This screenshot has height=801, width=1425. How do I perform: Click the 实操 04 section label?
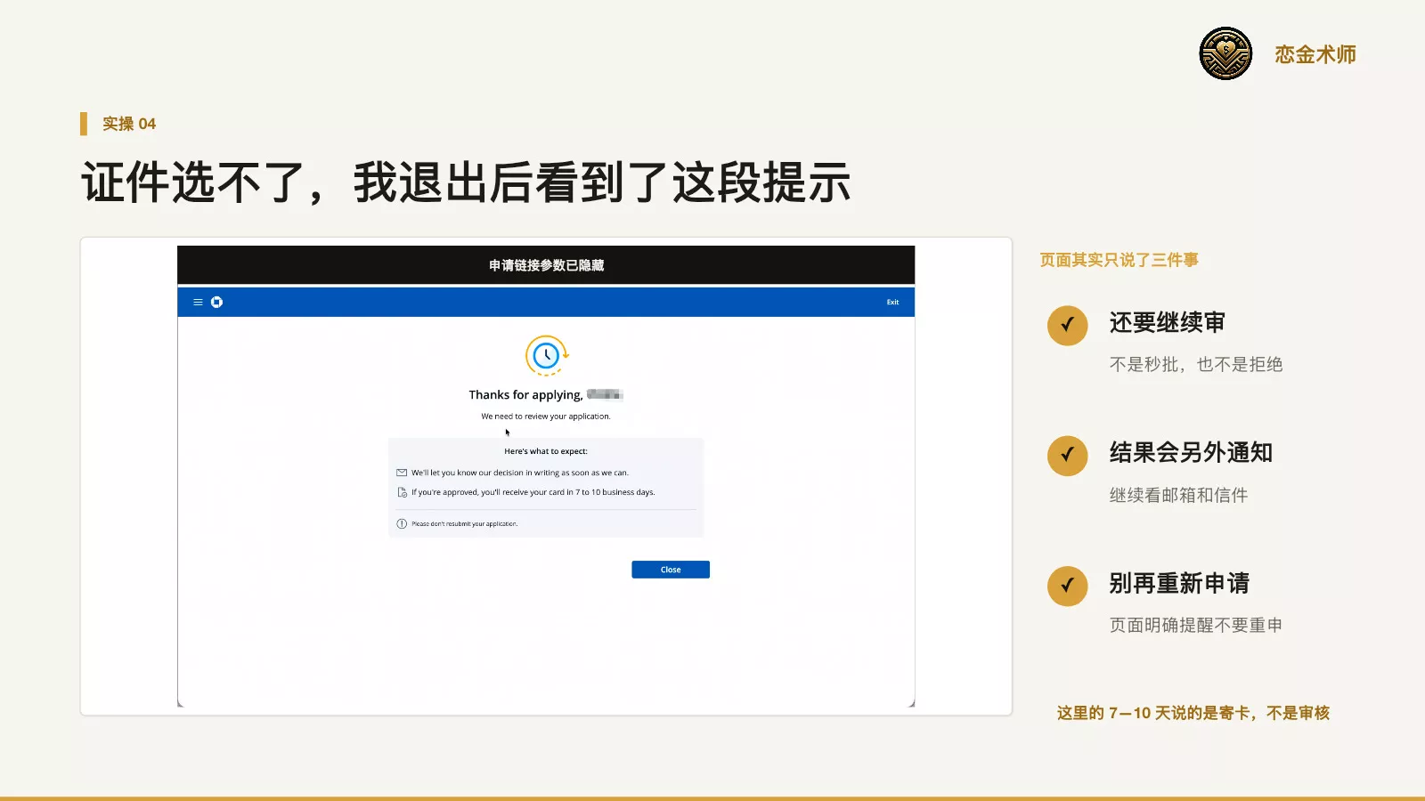tap(129, 124)
